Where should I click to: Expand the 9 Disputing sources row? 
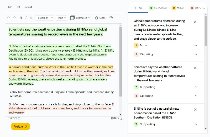(x=196, y=54)
